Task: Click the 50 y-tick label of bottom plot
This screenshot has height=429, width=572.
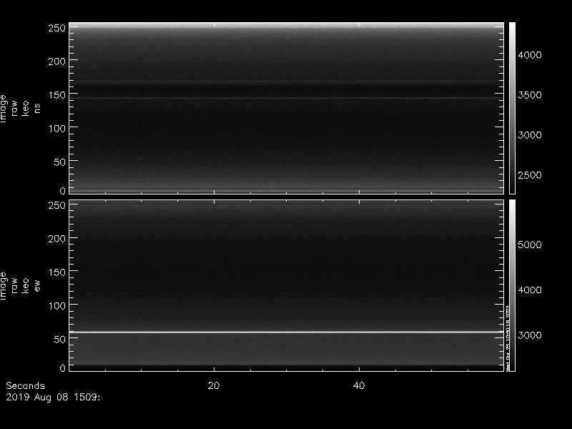Action: tap(59, 339)
